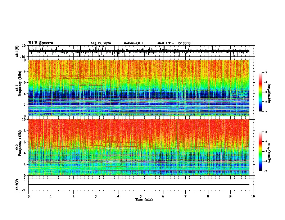Screen dimensions: 285x220
Task: Click the flat ch.3 voltage trace line
Action: pyautogui.click(x=139, y=184)
